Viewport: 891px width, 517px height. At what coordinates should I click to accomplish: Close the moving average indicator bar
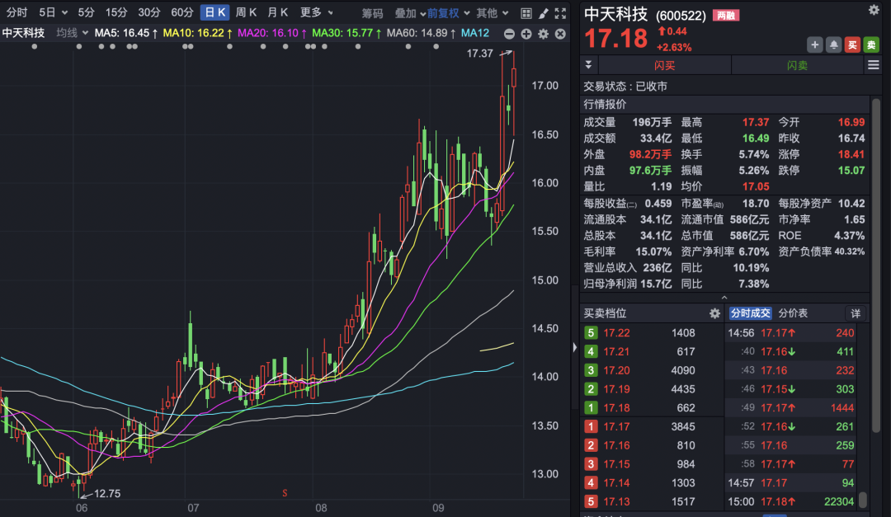coord(560,34)
